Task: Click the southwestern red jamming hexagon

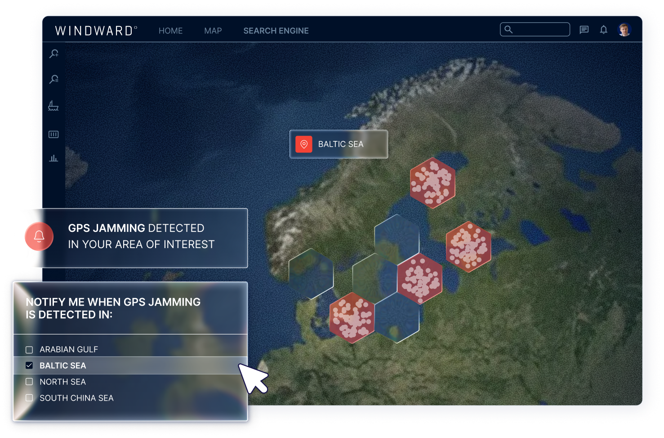Action: tap(352, 318)
